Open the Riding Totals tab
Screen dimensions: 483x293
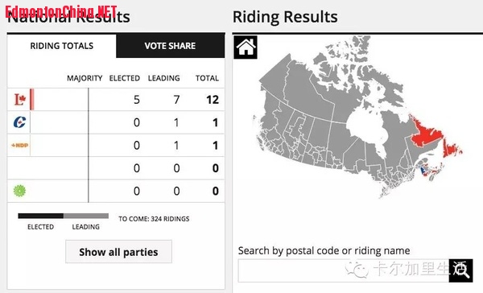[x=62, y=46]
